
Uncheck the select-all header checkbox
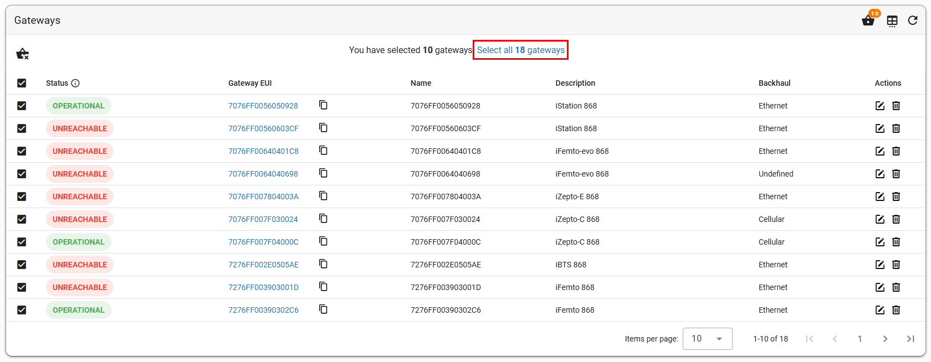click(x=22, y=83)
